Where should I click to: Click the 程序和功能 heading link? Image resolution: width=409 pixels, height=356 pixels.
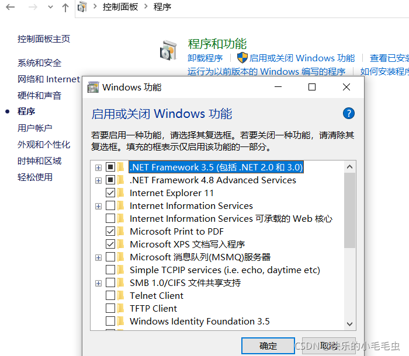(217, 44)
